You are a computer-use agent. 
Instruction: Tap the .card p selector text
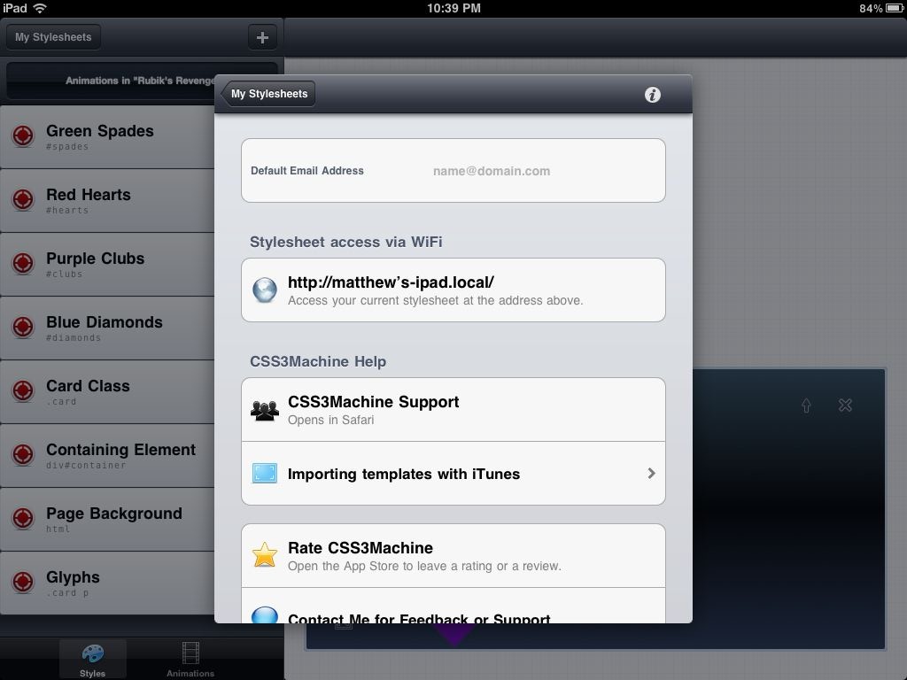pos(67,592)
